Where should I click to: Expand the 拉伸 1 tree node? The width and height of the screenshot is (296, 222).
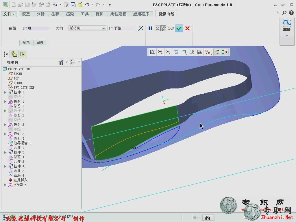click(5, 92)
